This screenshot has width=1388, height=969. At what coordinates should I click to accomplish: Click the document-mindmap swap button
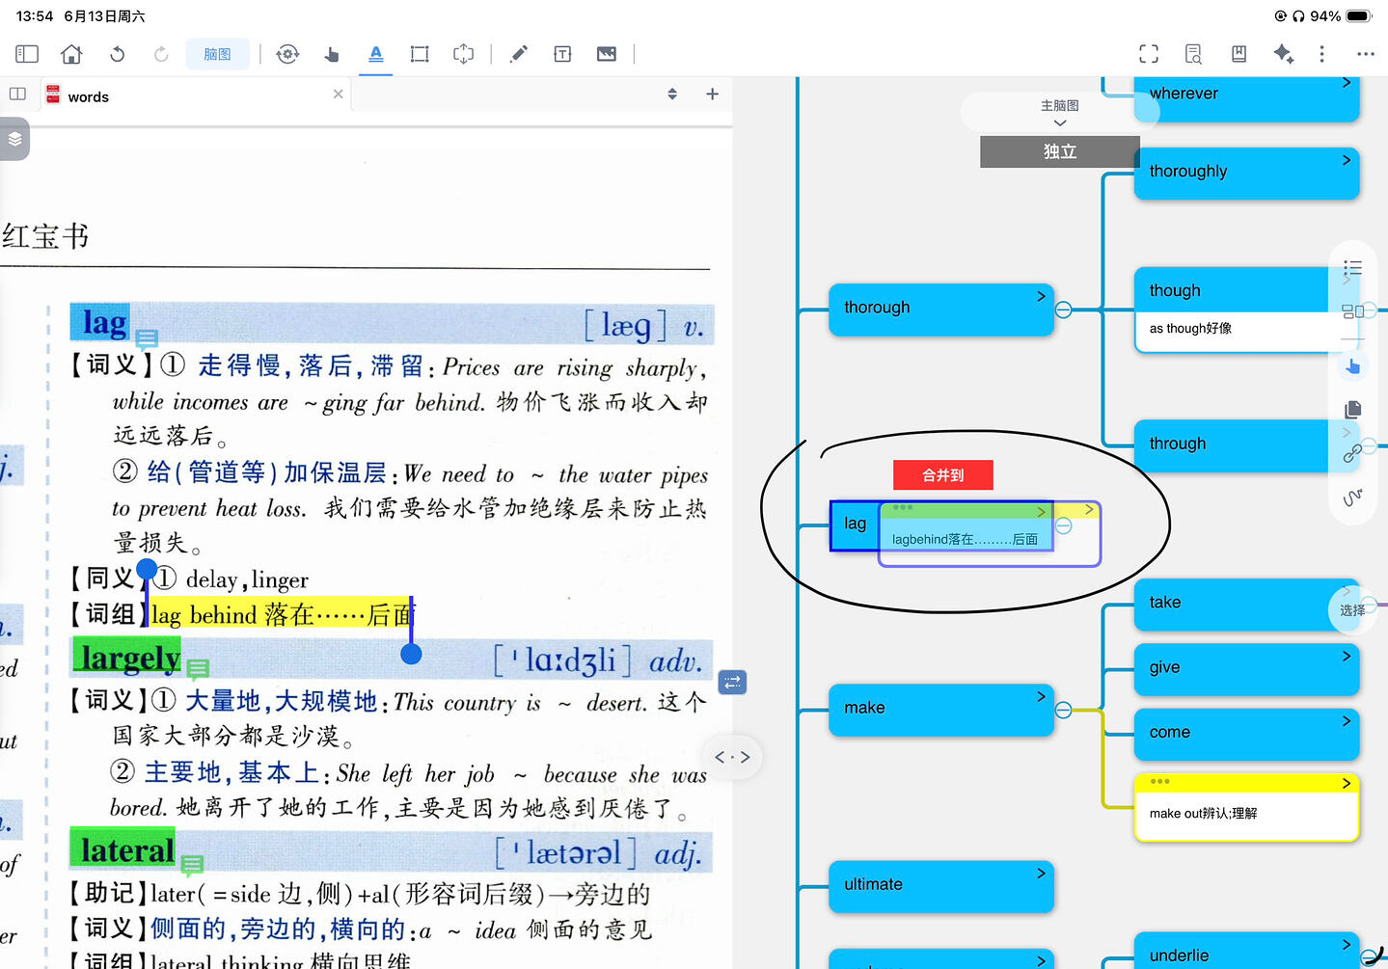733,683
